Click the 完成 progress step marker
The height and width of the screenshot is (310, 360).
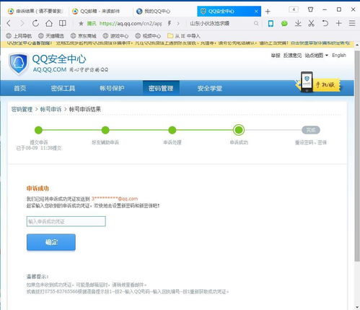tap(311, 130)
